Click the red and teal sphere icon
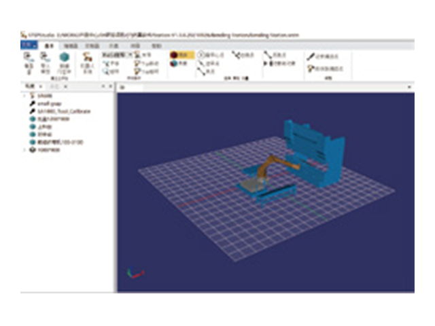Screen dimensions: 435x326 174,63
